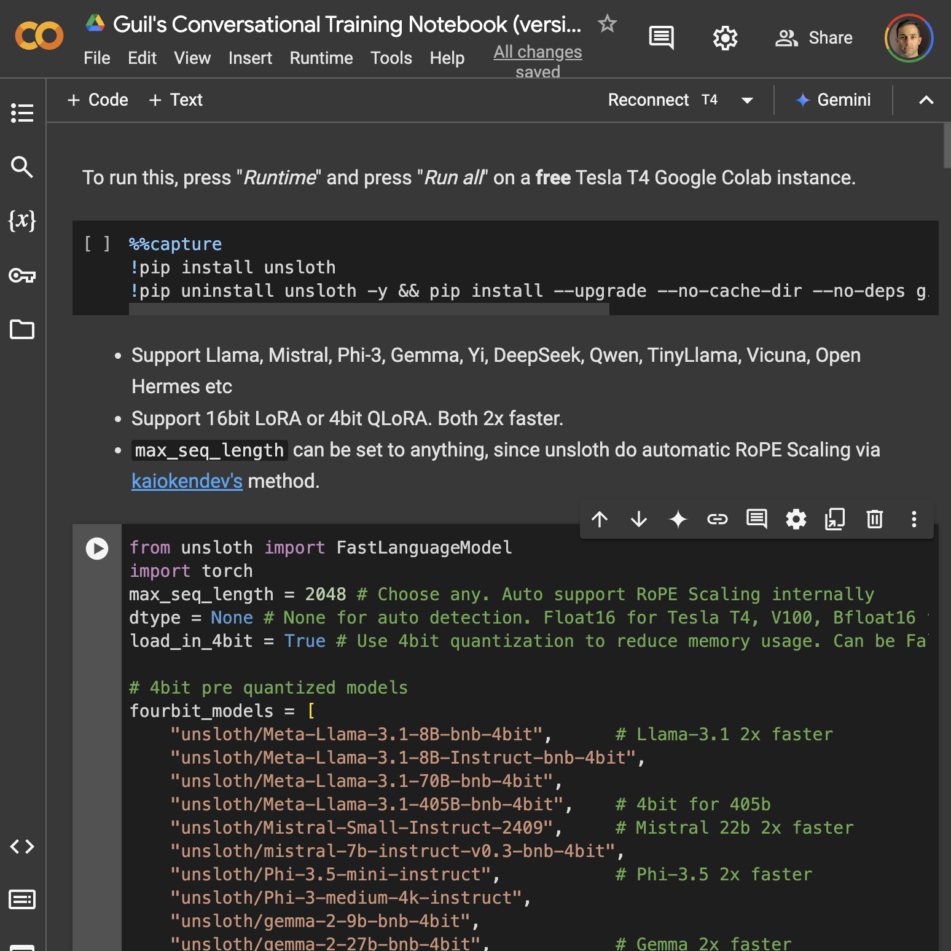951x951 pixels.
Task: Click the %%capture line in code
Action: click(x=175, y=244)
